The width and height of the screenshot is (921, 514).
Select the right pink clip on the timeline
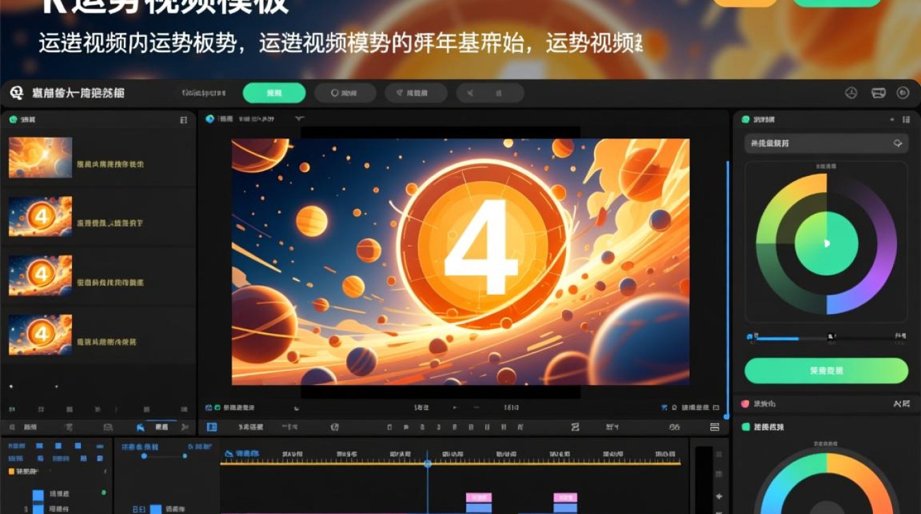point(565,497)
